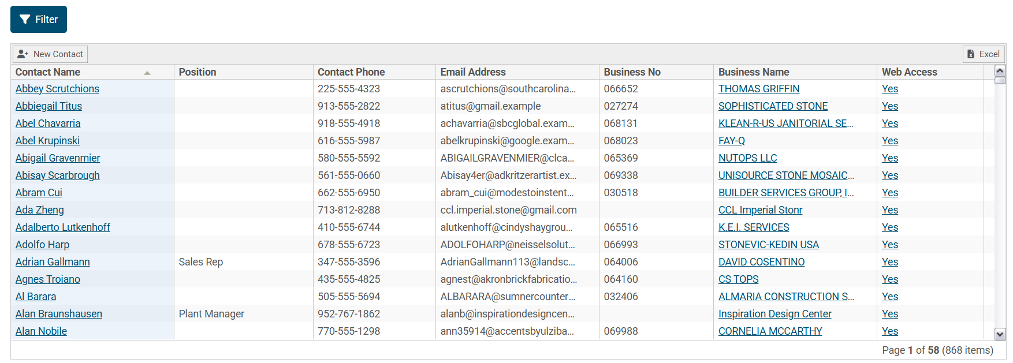Open business KLEAN-R-US JANITORIAL
This screenshot has height=363, width=1013.
pyautogui.click(x=786, y=124)
